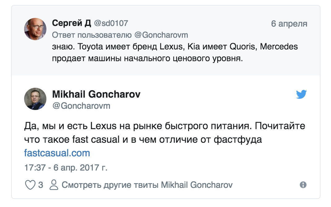Screen dimensions: 331x207
Task: Open the tweet dated '6 апреля'
Action: 289,23
